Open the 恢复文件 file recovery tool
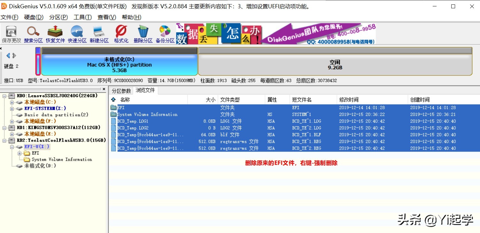This screenshot has width=480, height=233. tap(55, 33)
